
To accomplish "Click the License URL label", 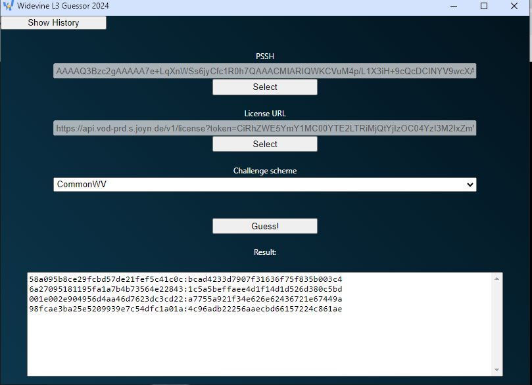I will tap(264, 114).
